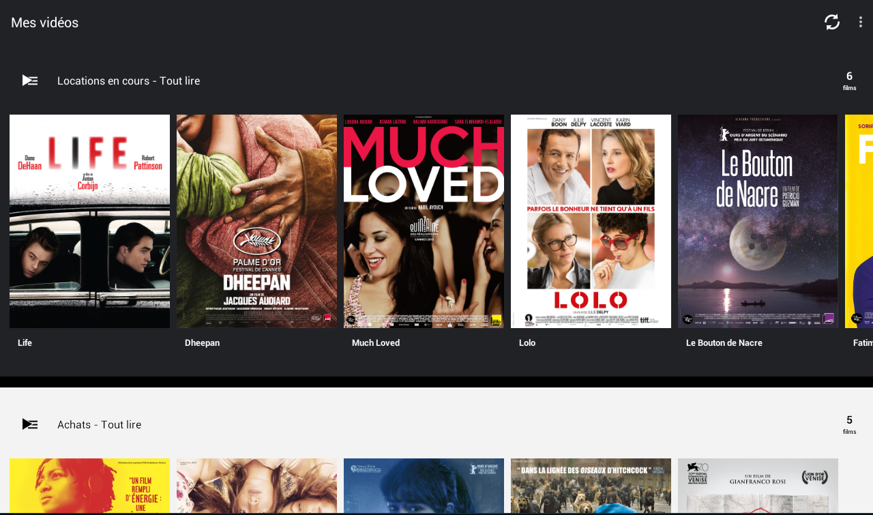Select Achats - Tout lire

pos(99,424)
